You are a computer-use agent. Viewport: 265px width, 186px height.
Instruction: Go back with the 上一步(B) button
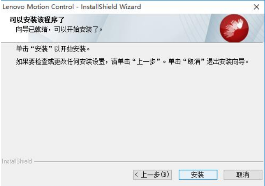[152, 175]
